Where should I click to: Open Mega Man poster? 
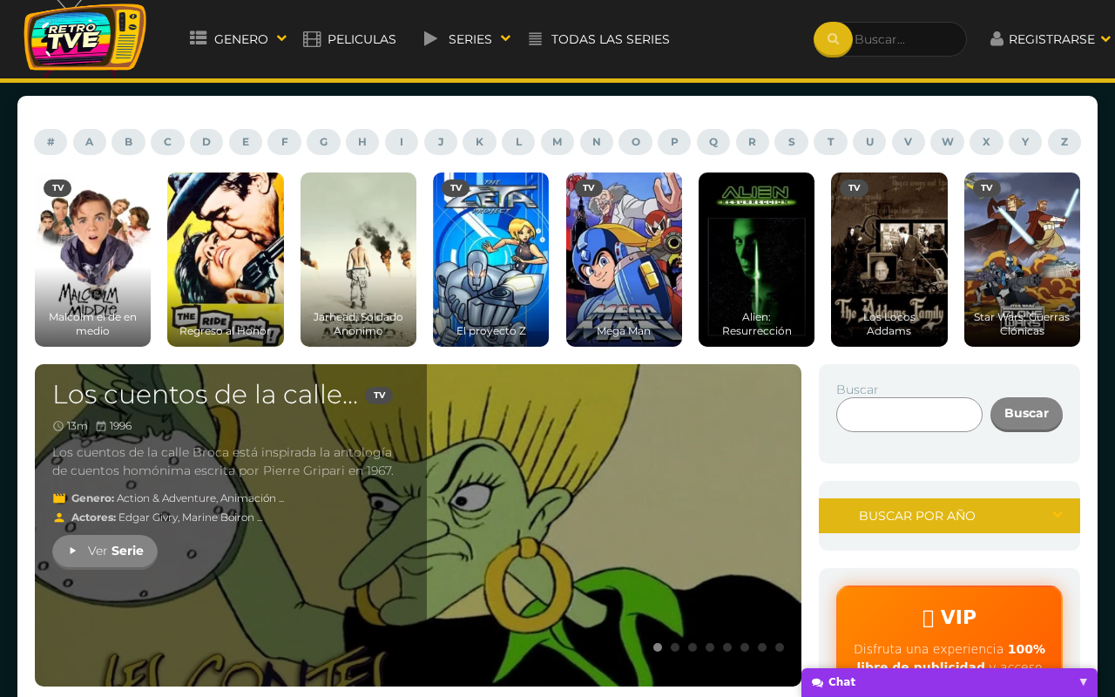click(624, 260)
